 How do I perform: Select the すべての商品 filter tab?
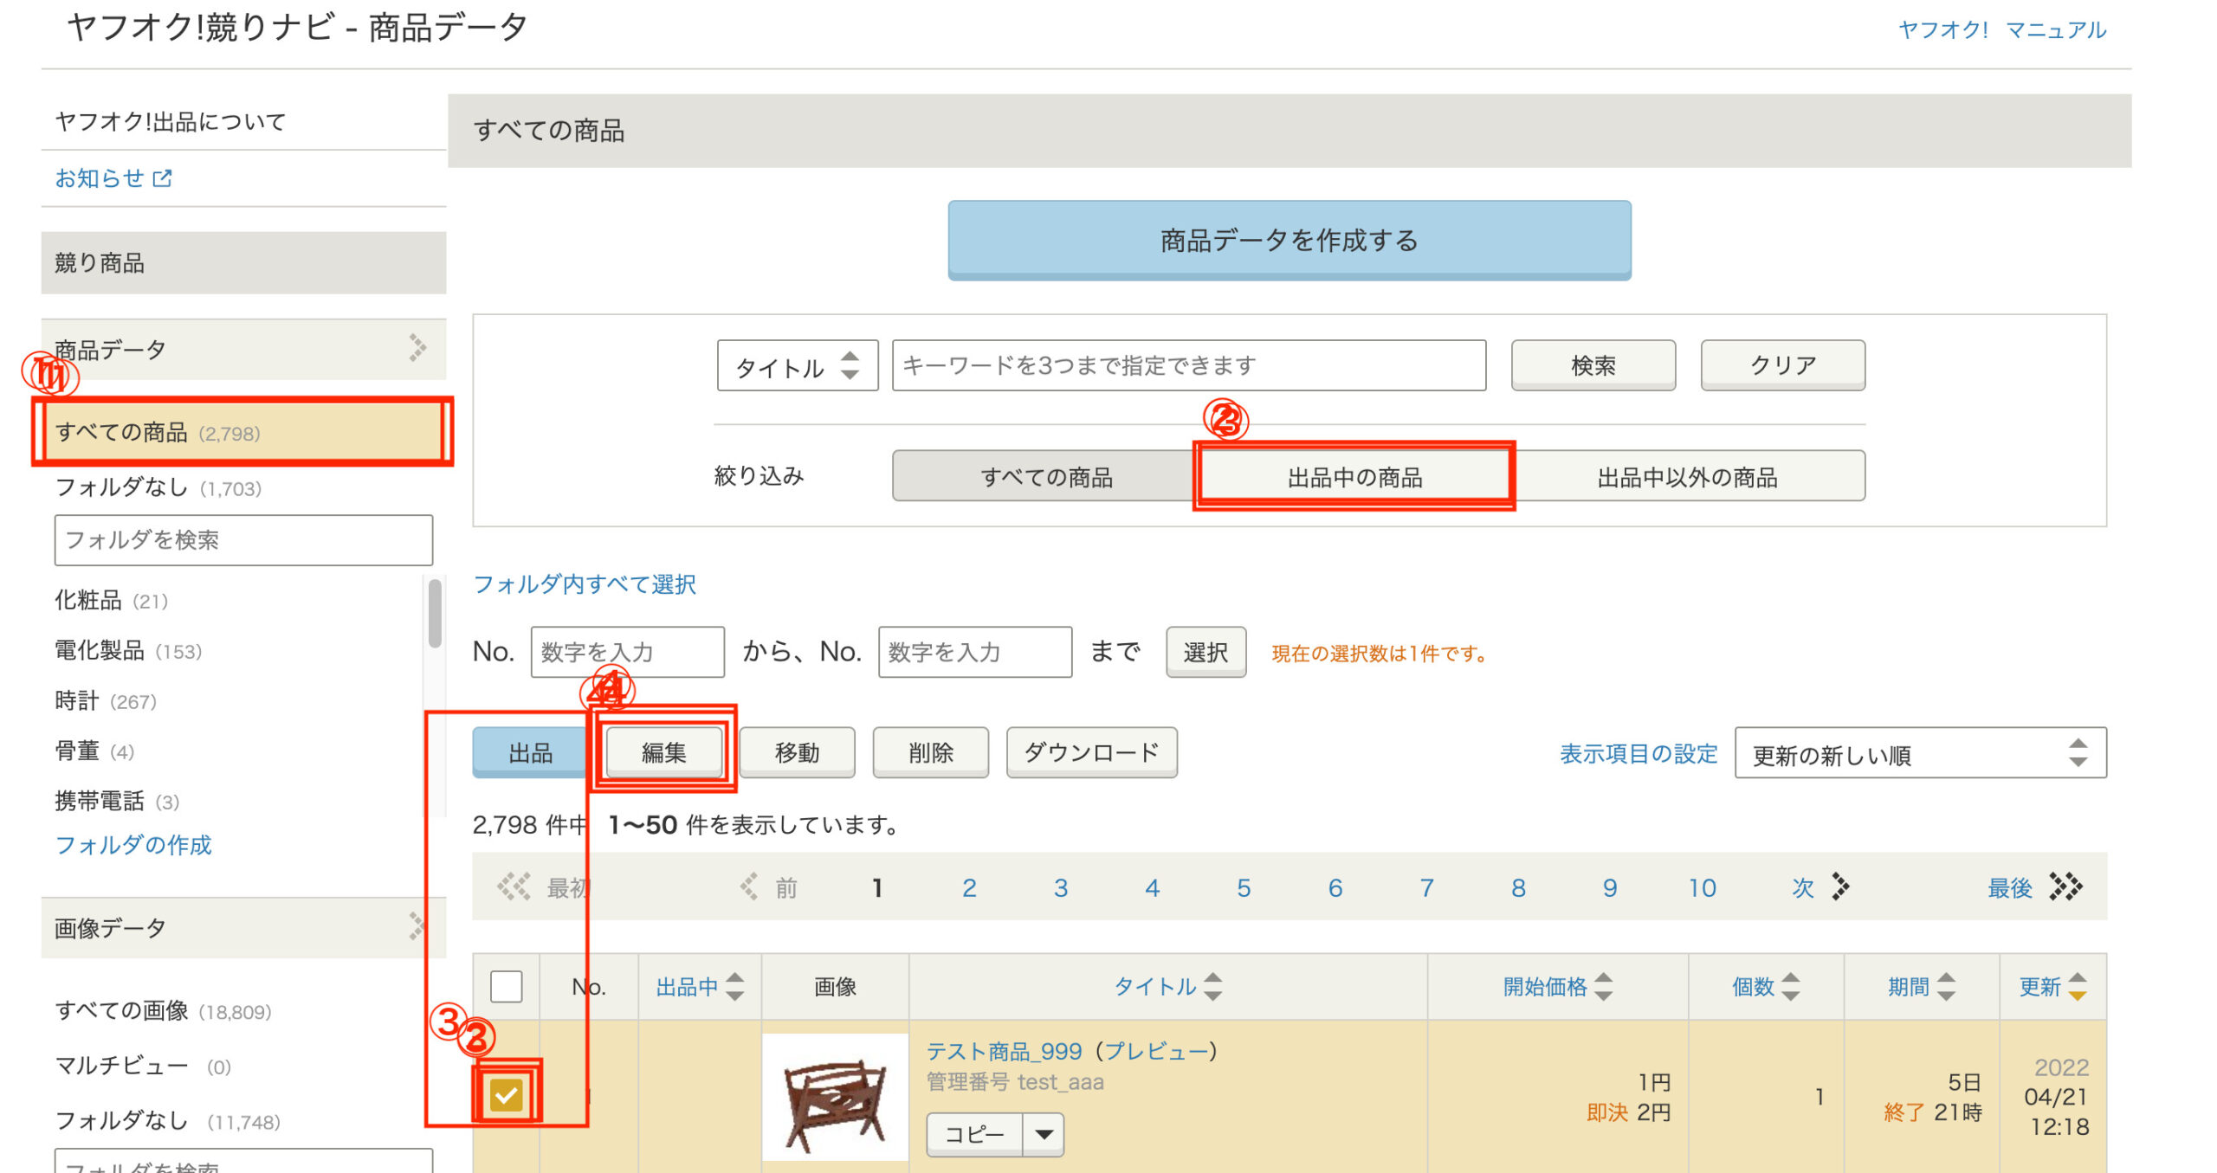[x=1045, y=476]
